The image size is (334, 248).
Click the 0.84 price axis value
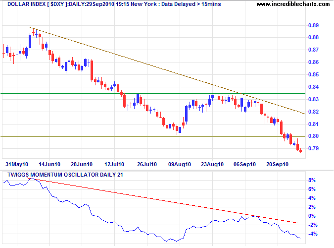coord(313,87)
